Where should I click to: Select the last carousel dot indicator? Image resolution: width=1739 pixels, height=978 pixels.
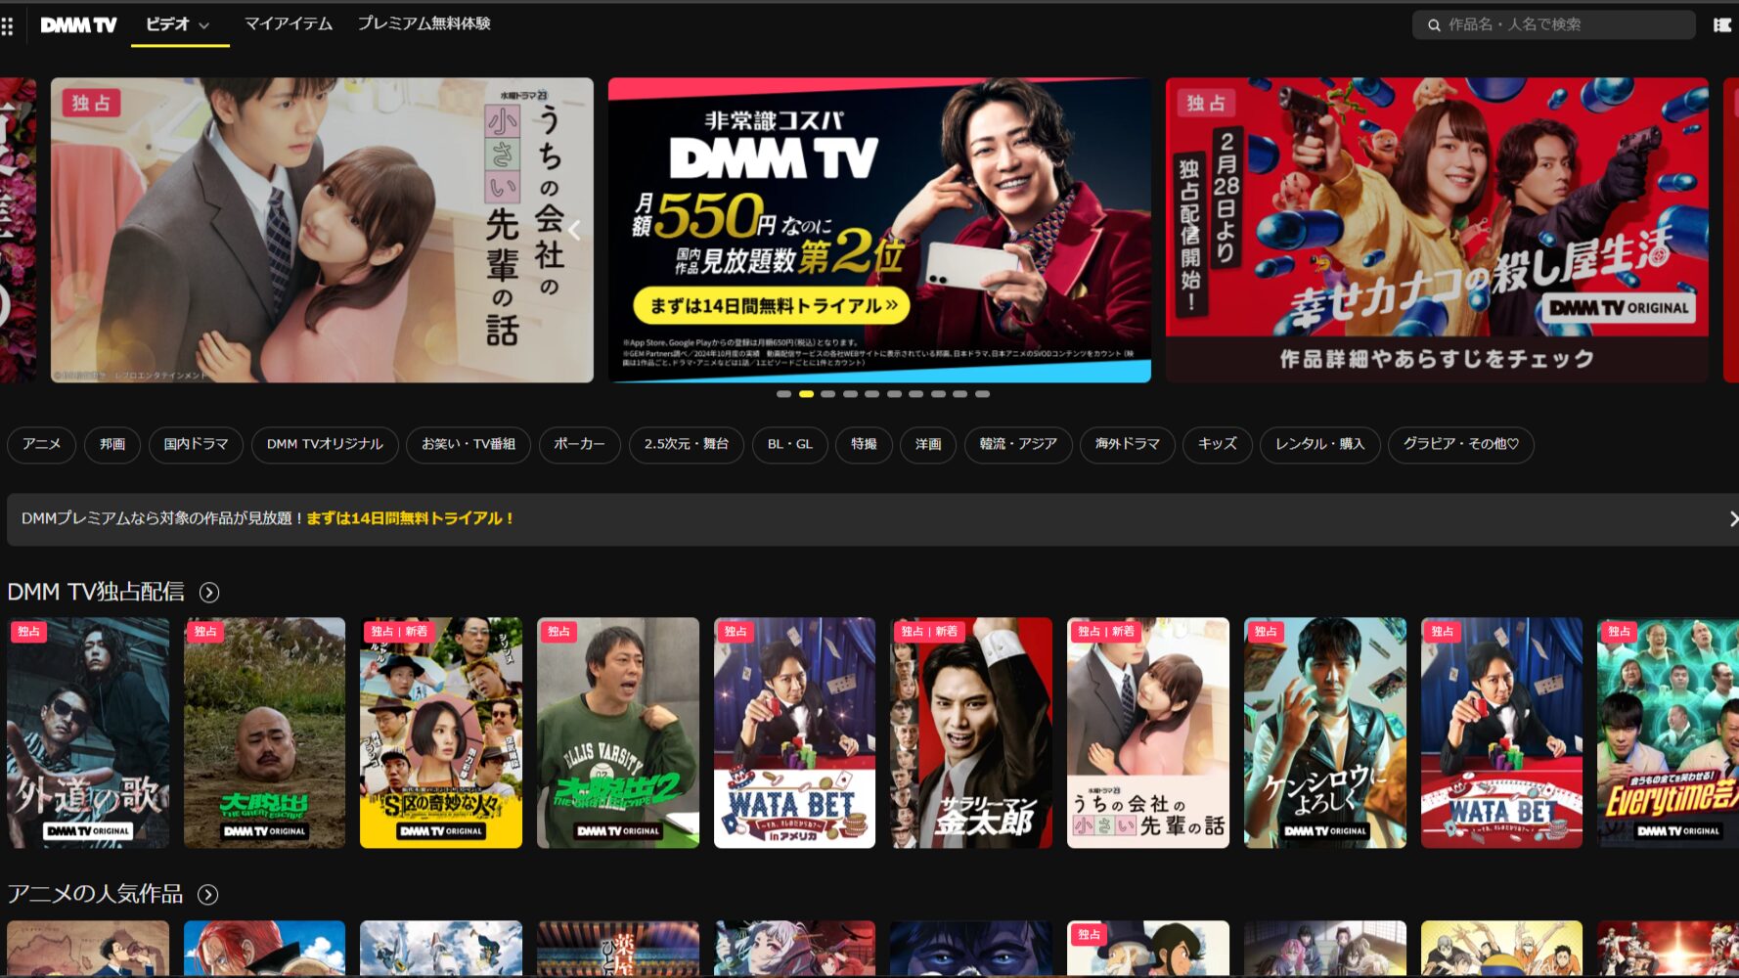pyautogui.click(x=982, y=394)
